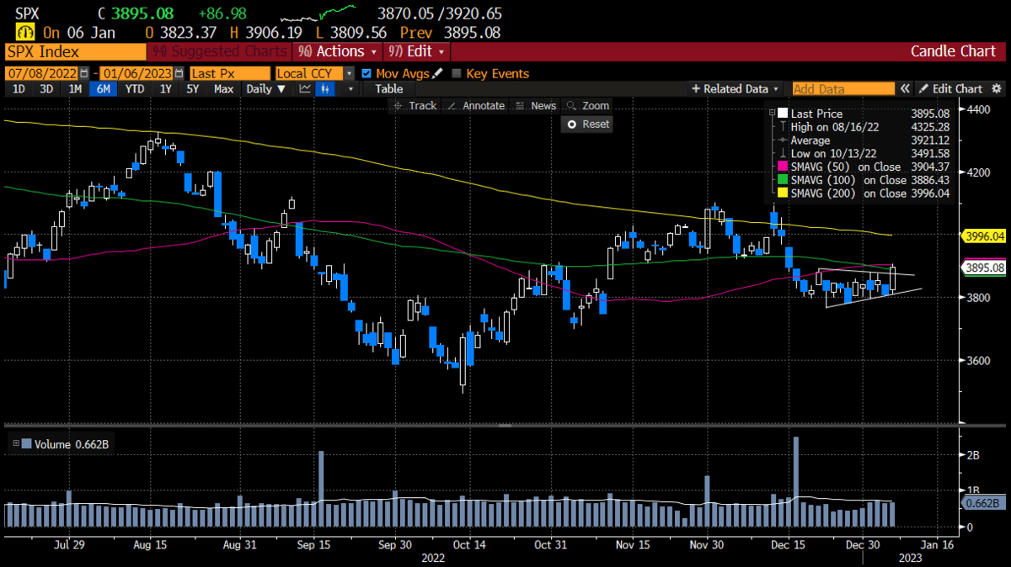1011x567 pixels.
Task: Select the Max time range
Action: click(223, 88)
